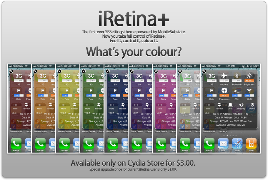
Task: Click the 'iRetina+' title
Action: [134, 18]
